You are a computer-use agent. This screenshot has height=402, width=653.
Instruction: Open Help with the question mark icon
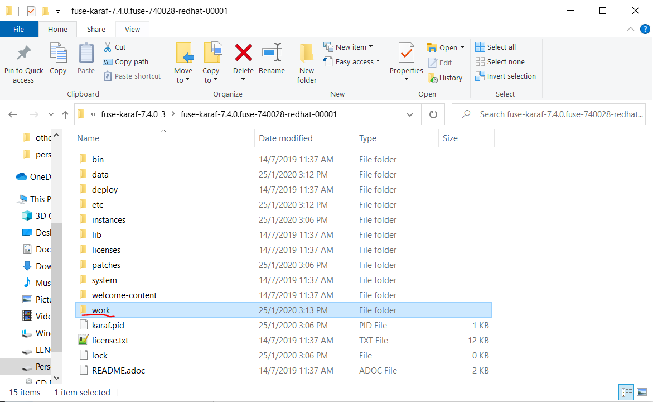pyautogui.click(x=645, y=29)
